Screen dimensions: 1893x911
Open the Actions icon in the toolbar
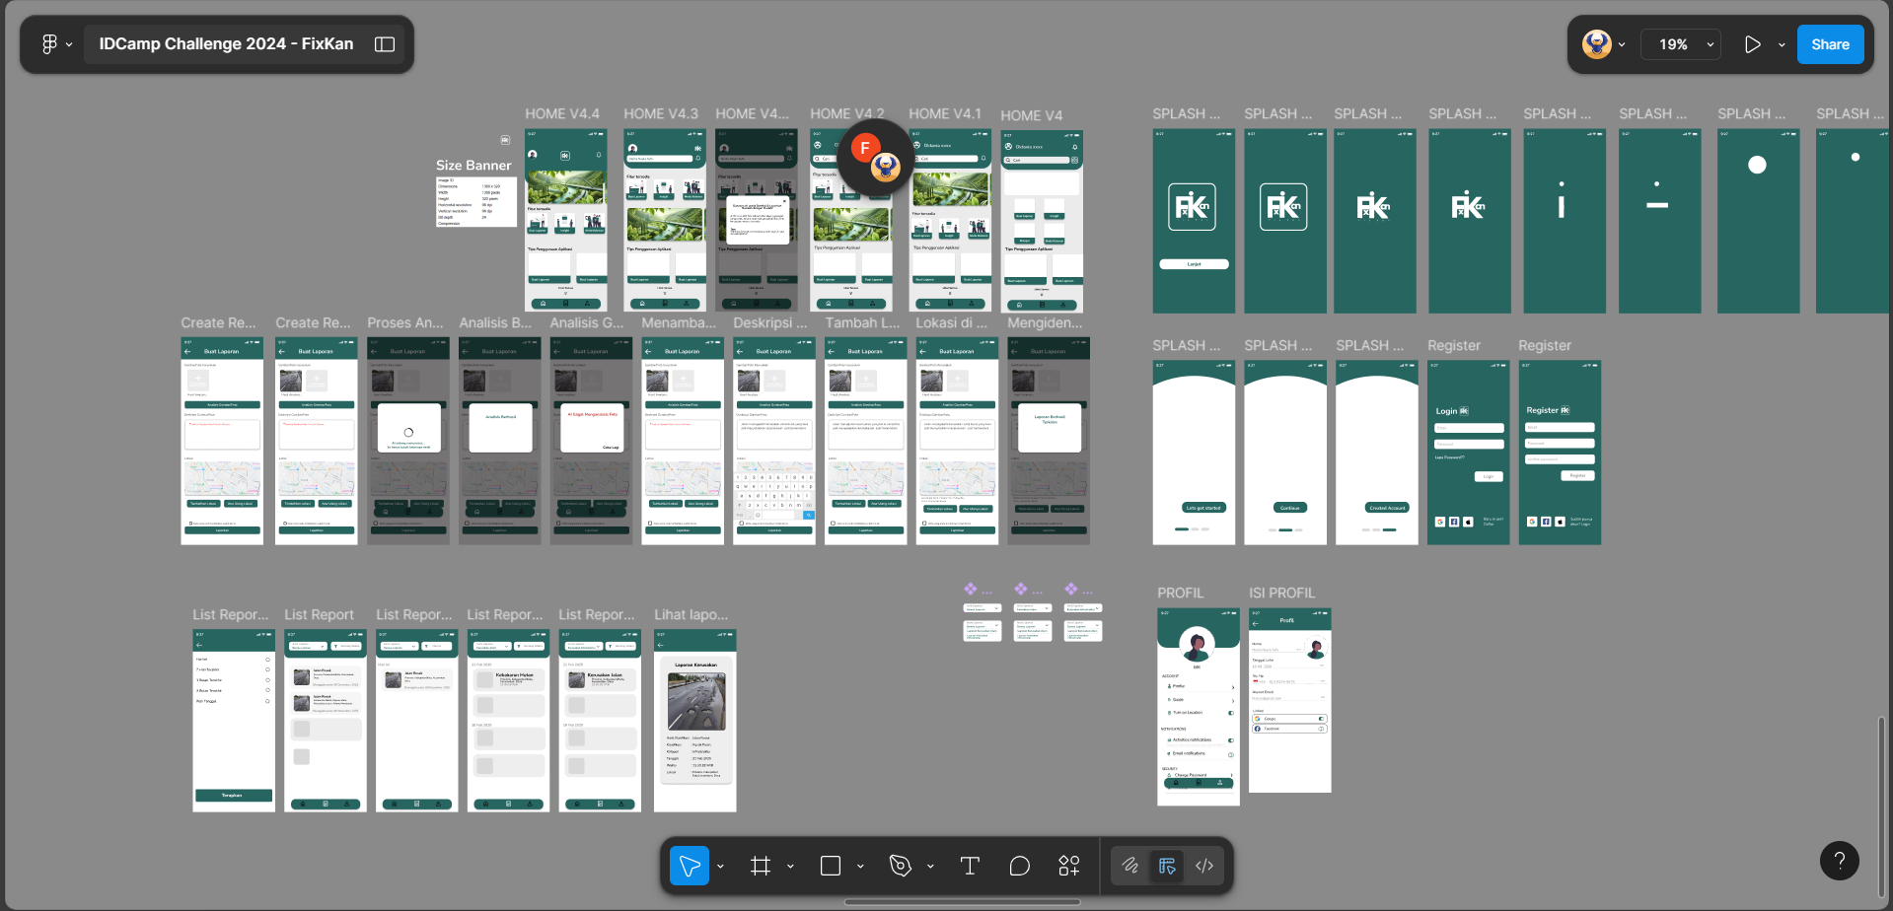pyautogui.click(x=1068, y=865)
